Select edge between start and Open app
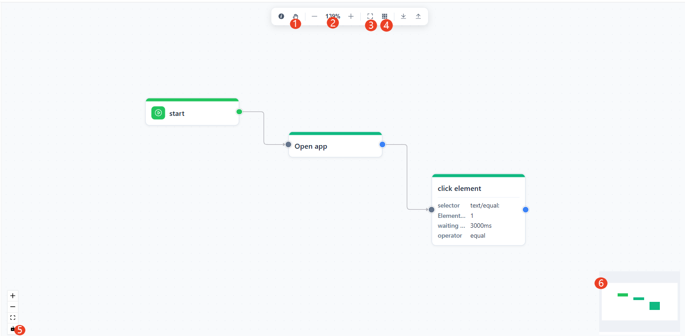 click(x=264, y=128)
